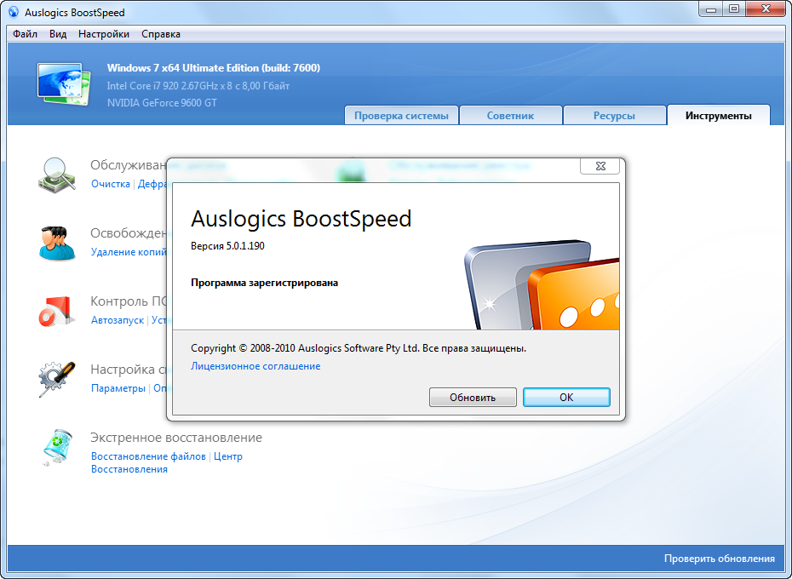
Task: Click the Обновить button
Action: point(473,397)
